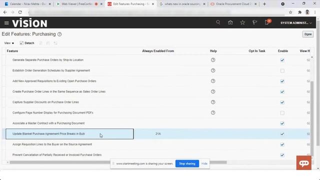Uncheck Enable for Assign Requisition Lines
This screenshot has height=180, width=320.
(x=282, y=144)
